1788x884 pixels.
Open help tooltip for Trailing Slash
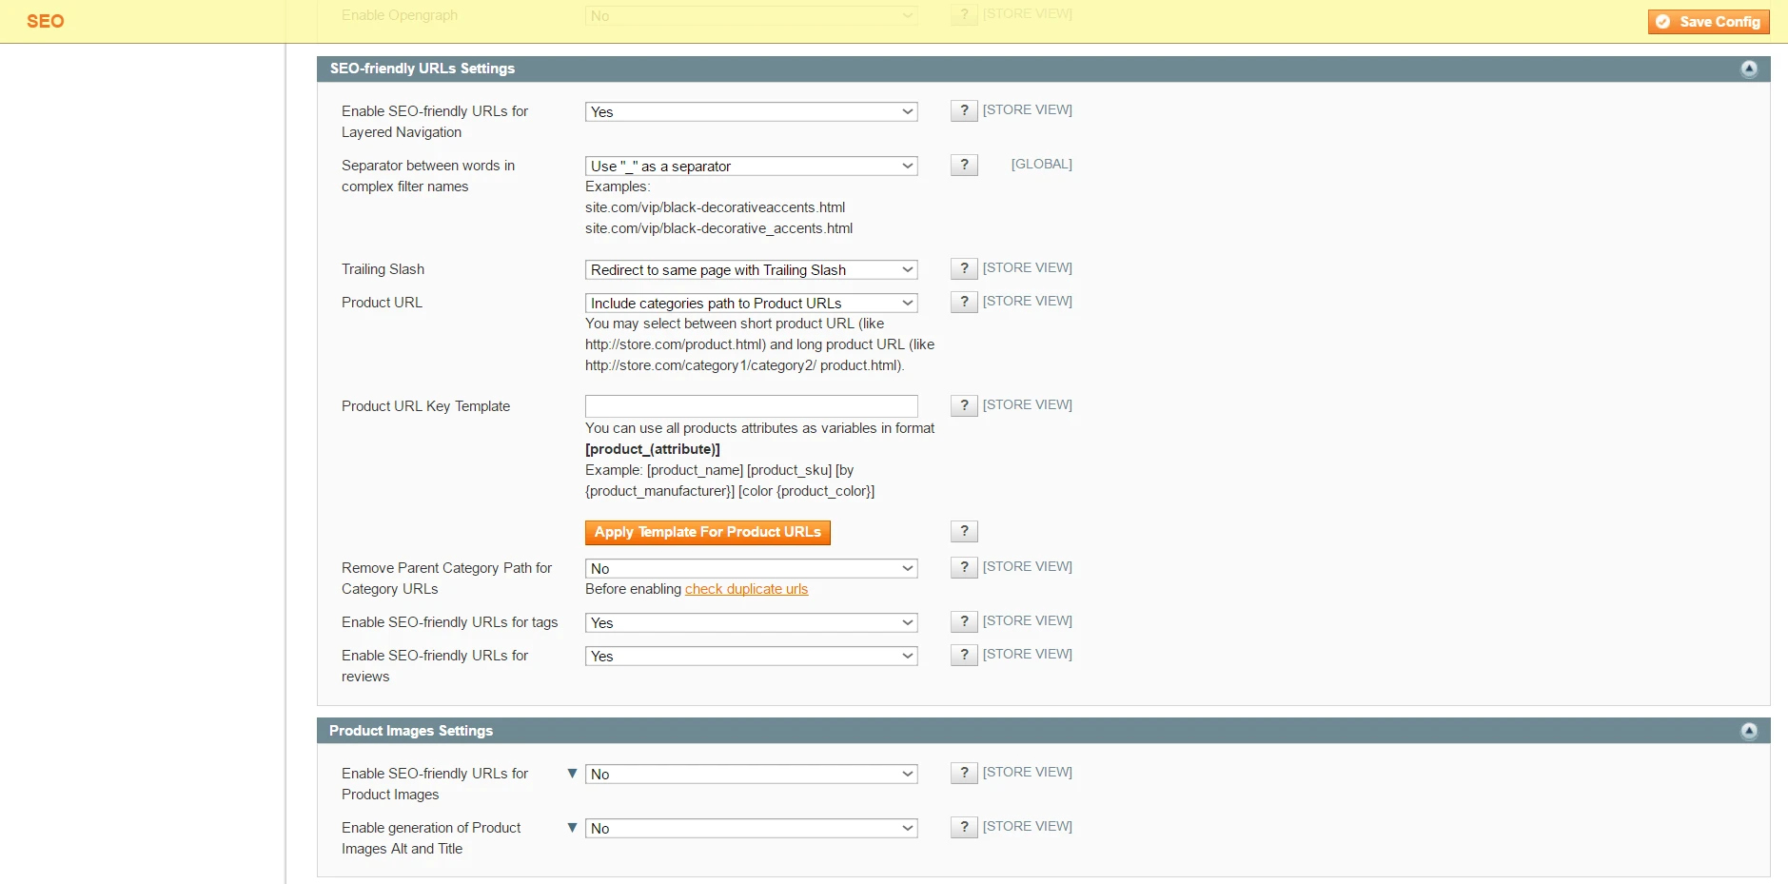pos(963,268)
